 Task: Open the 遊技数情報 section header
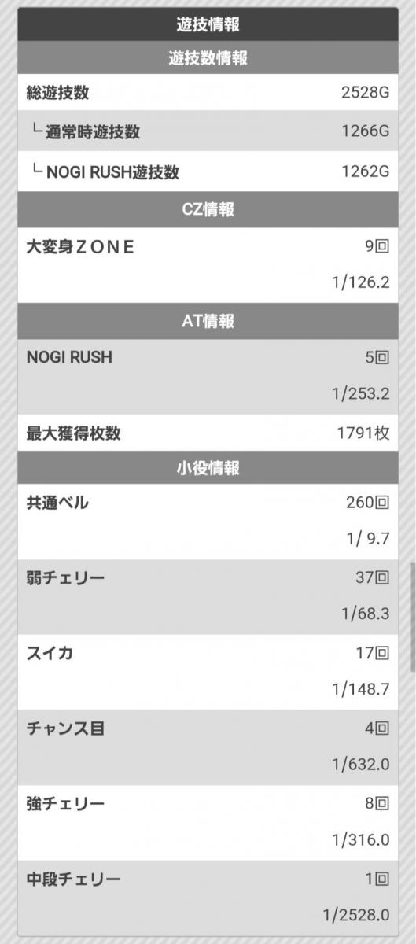(x=208, y=58)
